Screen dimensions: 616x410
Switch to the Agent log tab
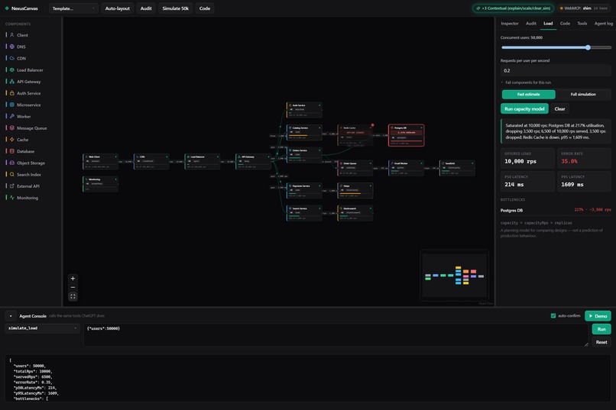(604, 24)
